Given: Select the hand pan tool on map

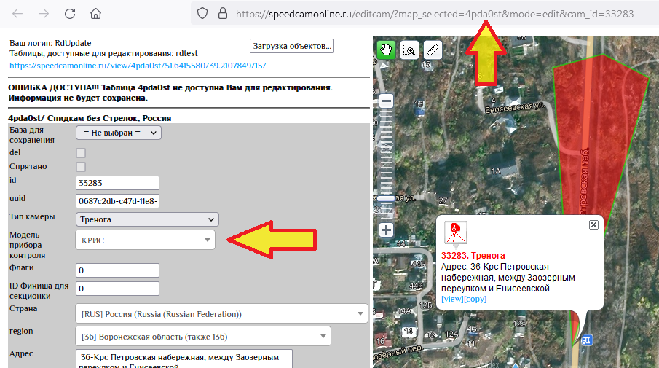Looking at the screenshot, I should 387,50.
